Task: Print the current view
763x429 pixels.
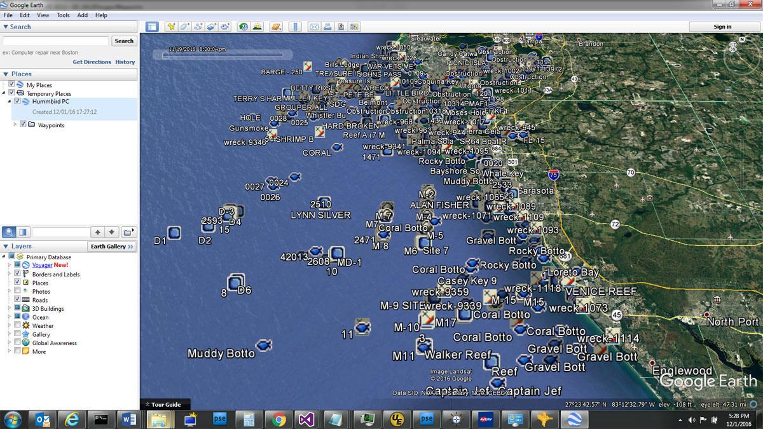Action: coord(327,27)
